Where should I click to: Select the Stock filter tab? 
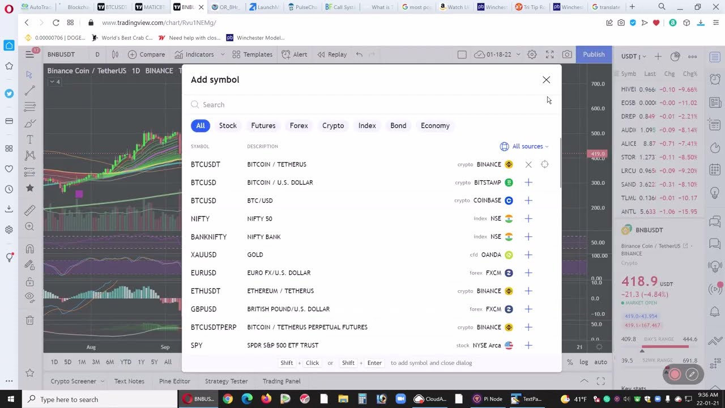(228, 126)
